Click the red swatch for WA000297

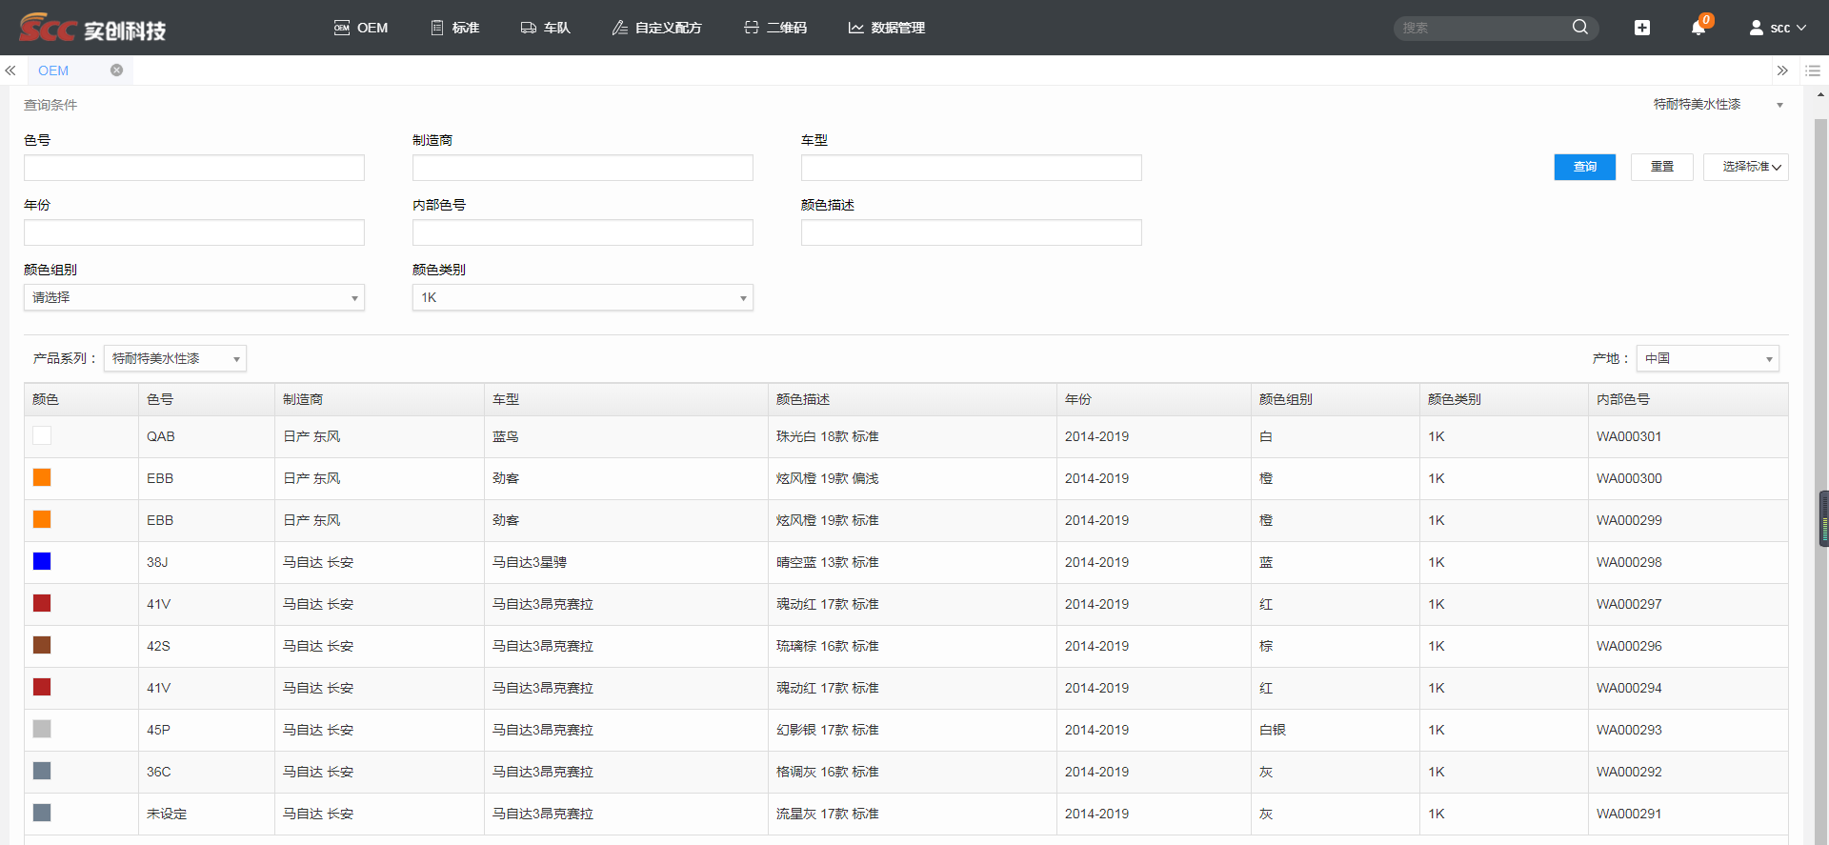[x=42, y=603]
